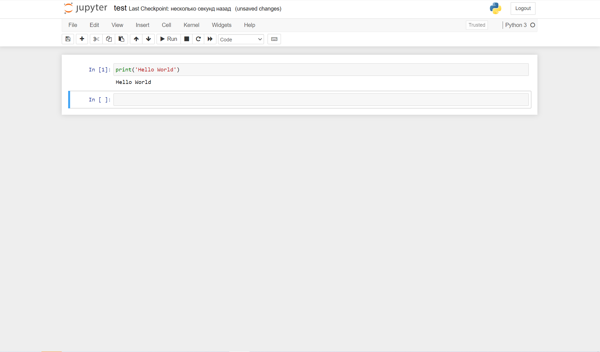Image resolution: width=600 pixels, height=352 pixels.
Task: Open the File menu
Action: coord(73,25)
